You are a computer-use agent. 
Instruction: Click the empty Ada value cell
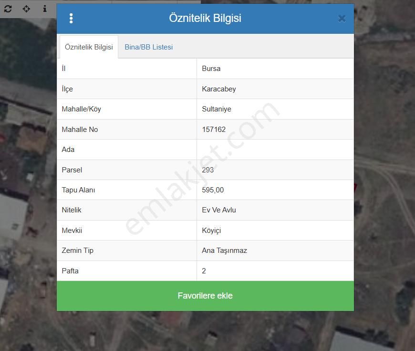[x=275, y=150]
